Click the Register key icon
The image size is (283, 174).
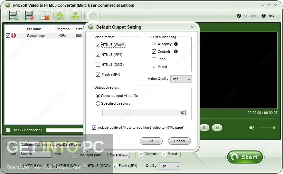(239, 16)
